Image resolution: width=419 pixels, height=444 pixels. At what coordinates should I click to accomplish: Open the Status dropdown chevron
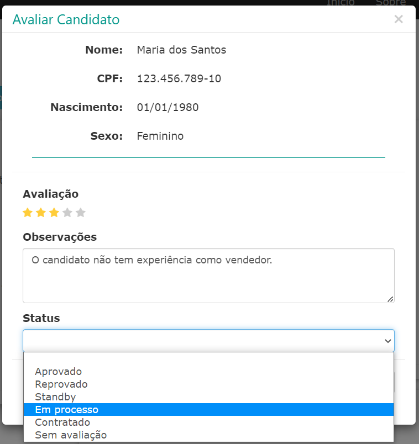(x=387, y=341)
